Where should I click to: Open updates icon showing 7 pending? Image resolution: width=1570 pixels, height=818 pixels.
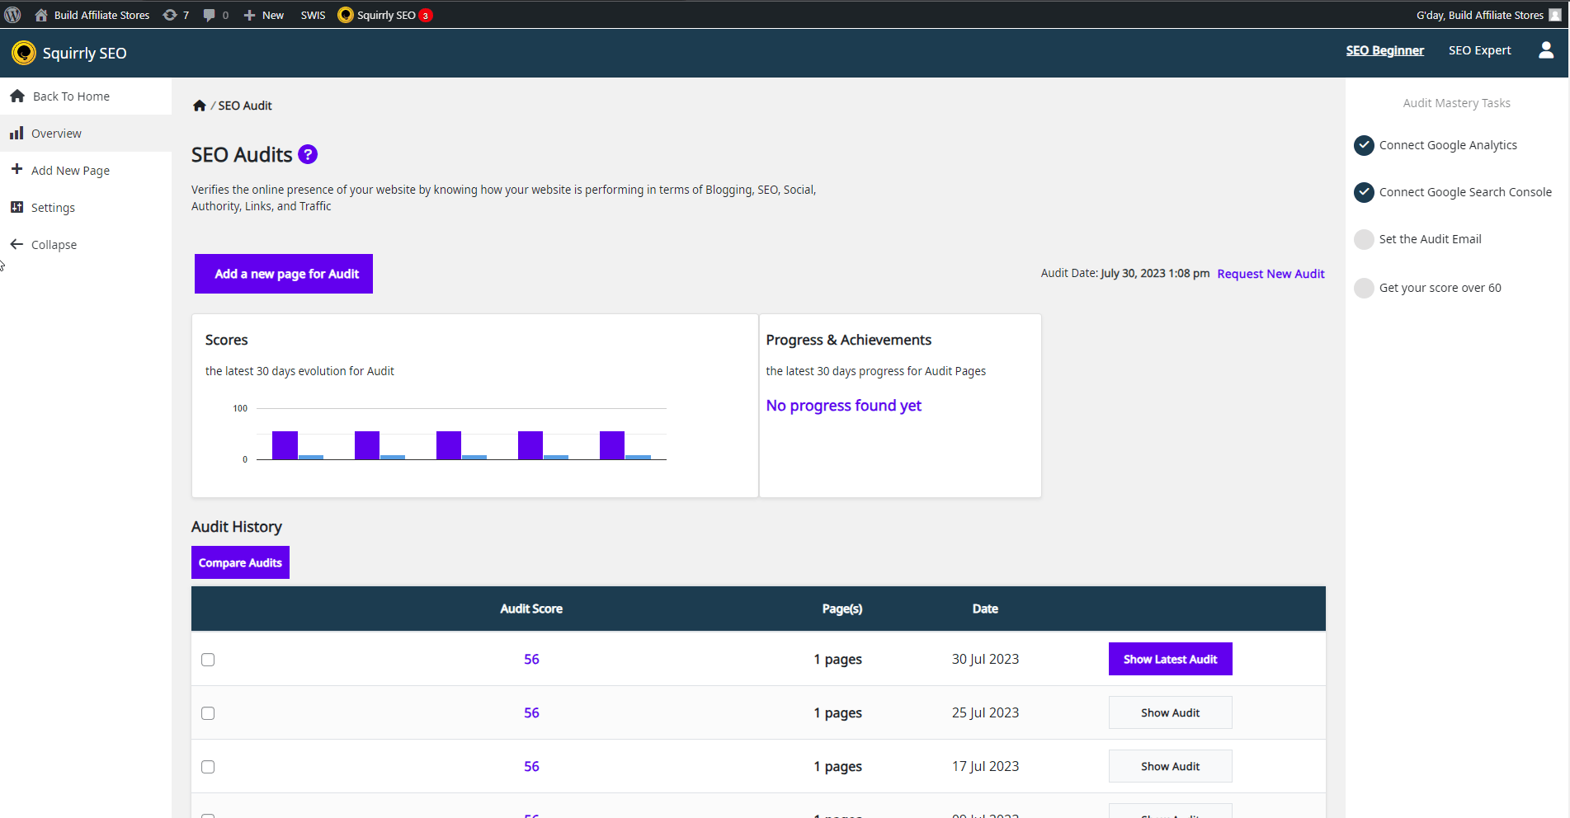coord(176,15)
